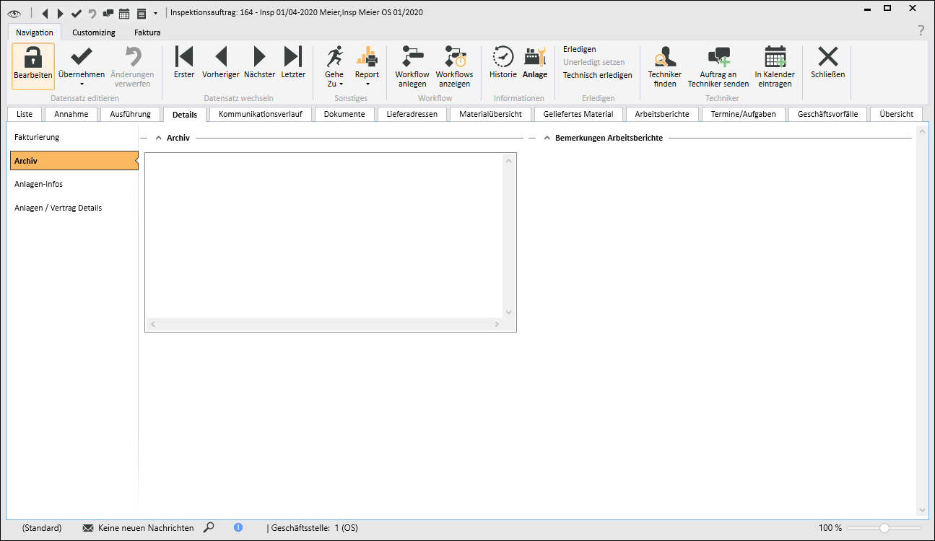Click the main panel scroll-down arrow
This screenshot has height=541, width=935.
921,510
